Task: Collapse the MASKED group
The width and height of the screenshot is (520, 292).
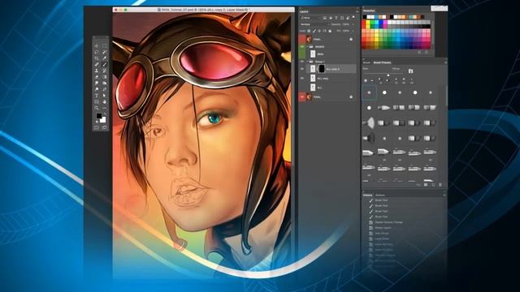Action: 307,47
